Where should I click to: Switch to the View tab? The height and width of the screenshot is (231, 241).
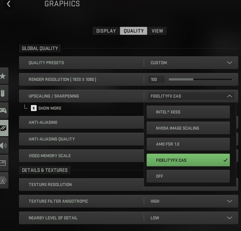click(x=157, y=31)
